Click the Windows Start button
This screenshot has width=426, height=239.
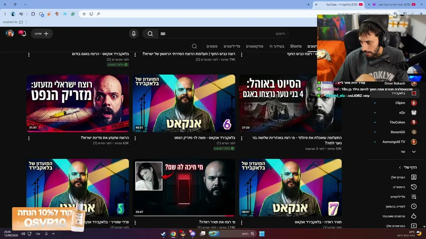(x=262, y=234)
